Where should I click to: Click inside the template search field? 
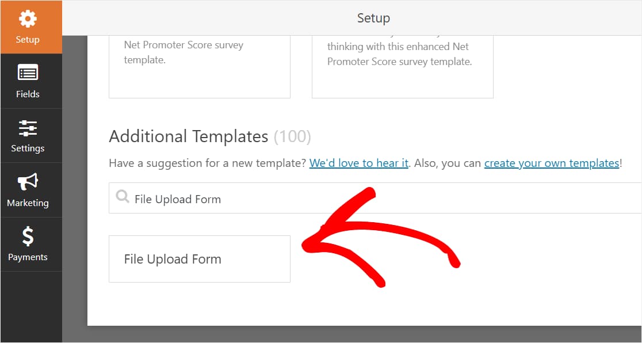[x=230, y=198]
